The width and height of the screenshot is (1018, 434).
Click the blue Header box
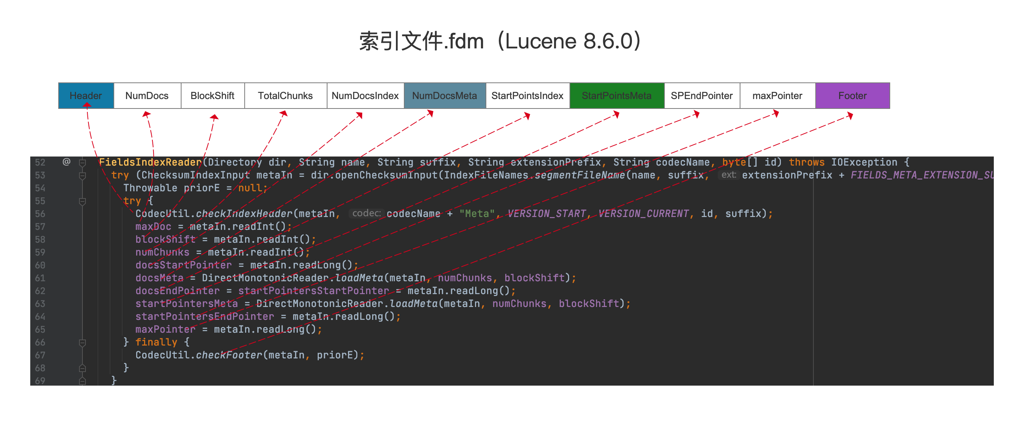coord(86,96)
